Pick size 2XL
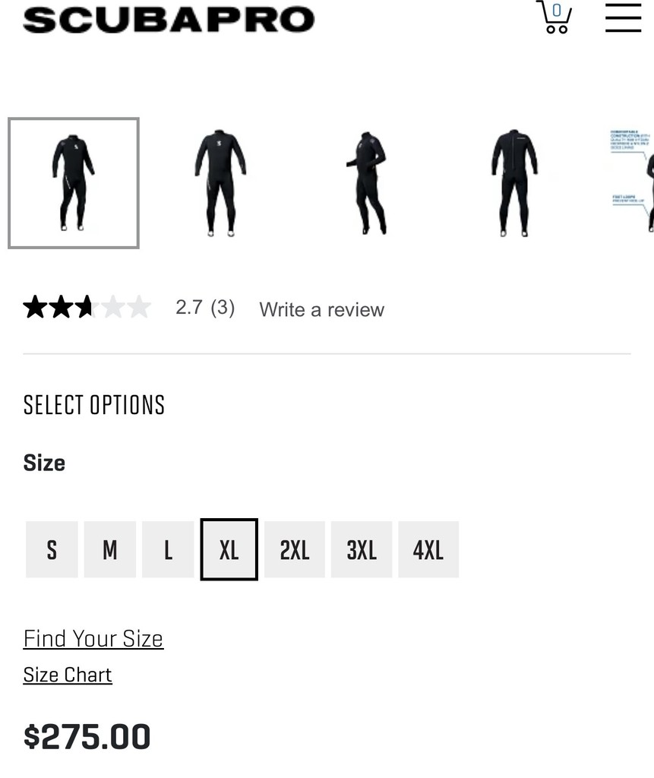The image size is (654, 778). coord(295,549)
